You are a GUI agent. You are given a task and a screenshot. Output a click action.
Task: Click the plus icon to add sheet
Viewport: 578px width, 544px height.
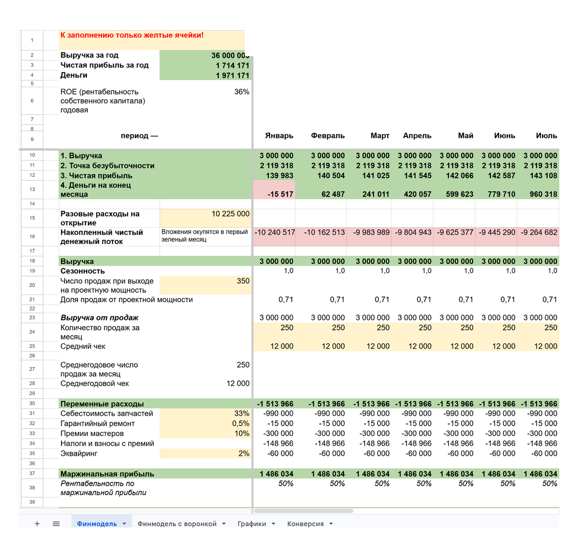click(x=37, y=524)
